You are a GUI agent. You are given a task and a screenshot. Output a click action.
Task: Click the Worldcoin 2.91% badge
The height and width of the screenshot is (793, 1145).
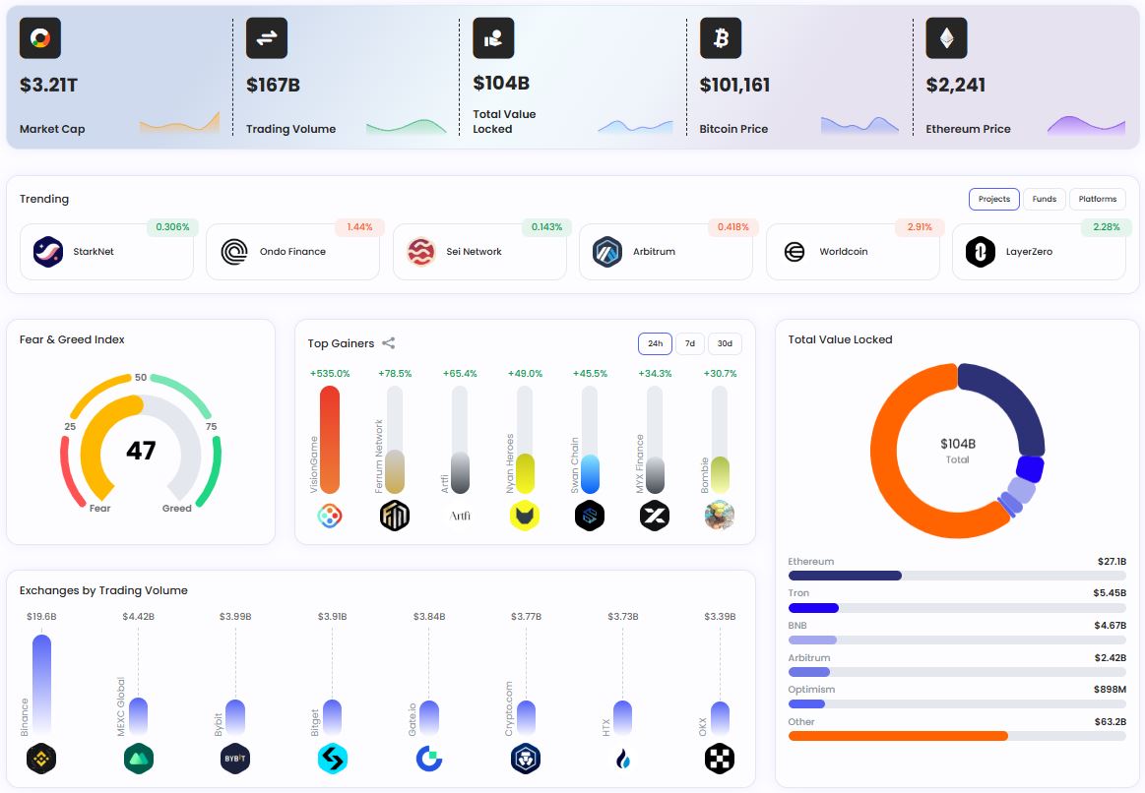pyautogui.click(x=920, y=227)
